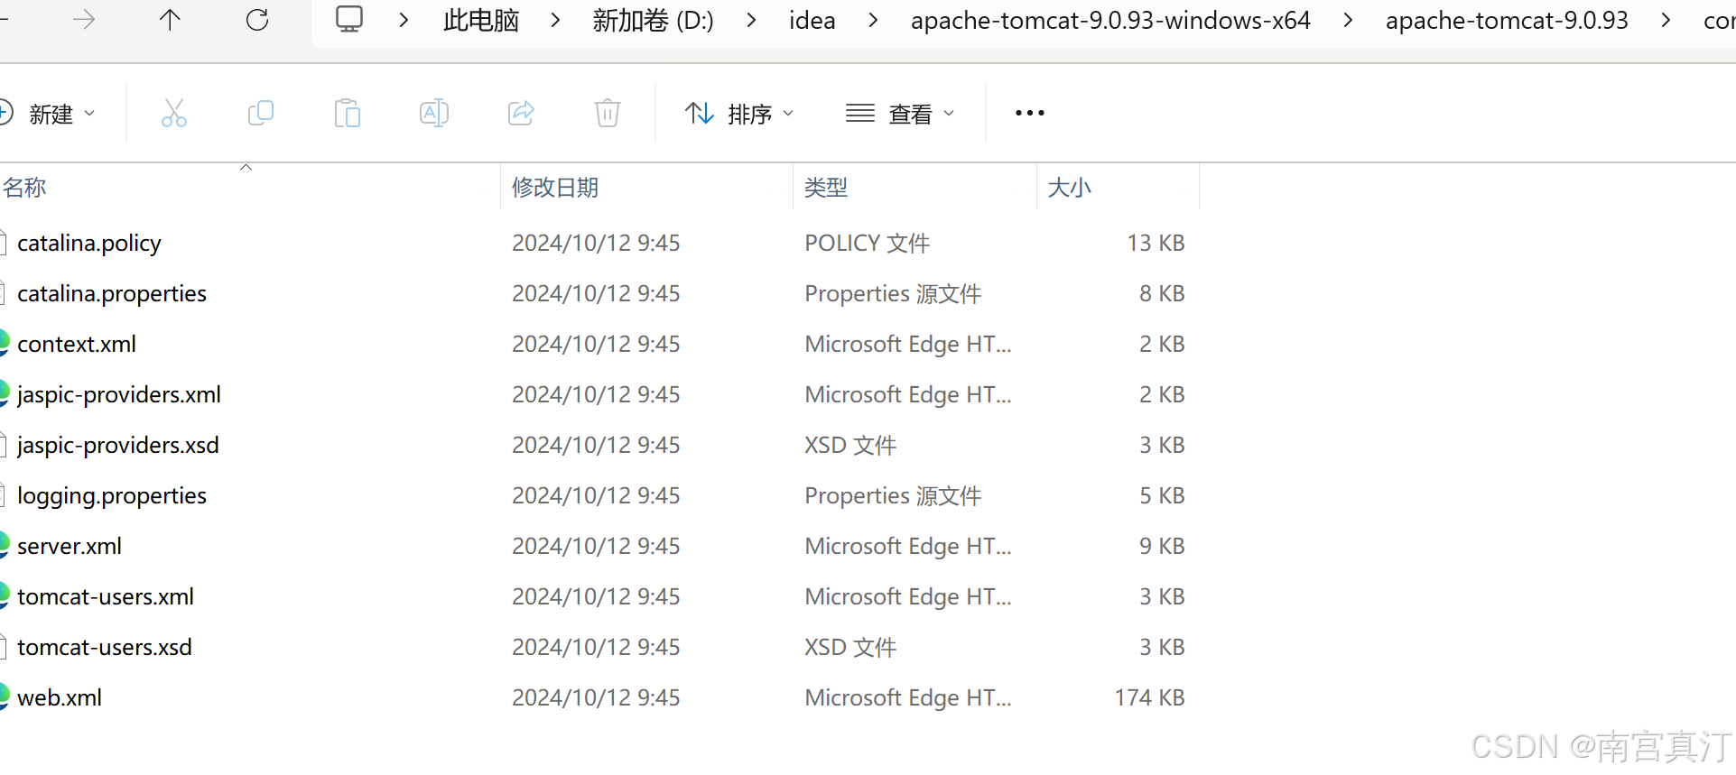Go to apache-tomcat-9.0.93 breadcrumb folder
Image resolution: width=1736 pixels, height=775 pixels.
point(1507,20)
